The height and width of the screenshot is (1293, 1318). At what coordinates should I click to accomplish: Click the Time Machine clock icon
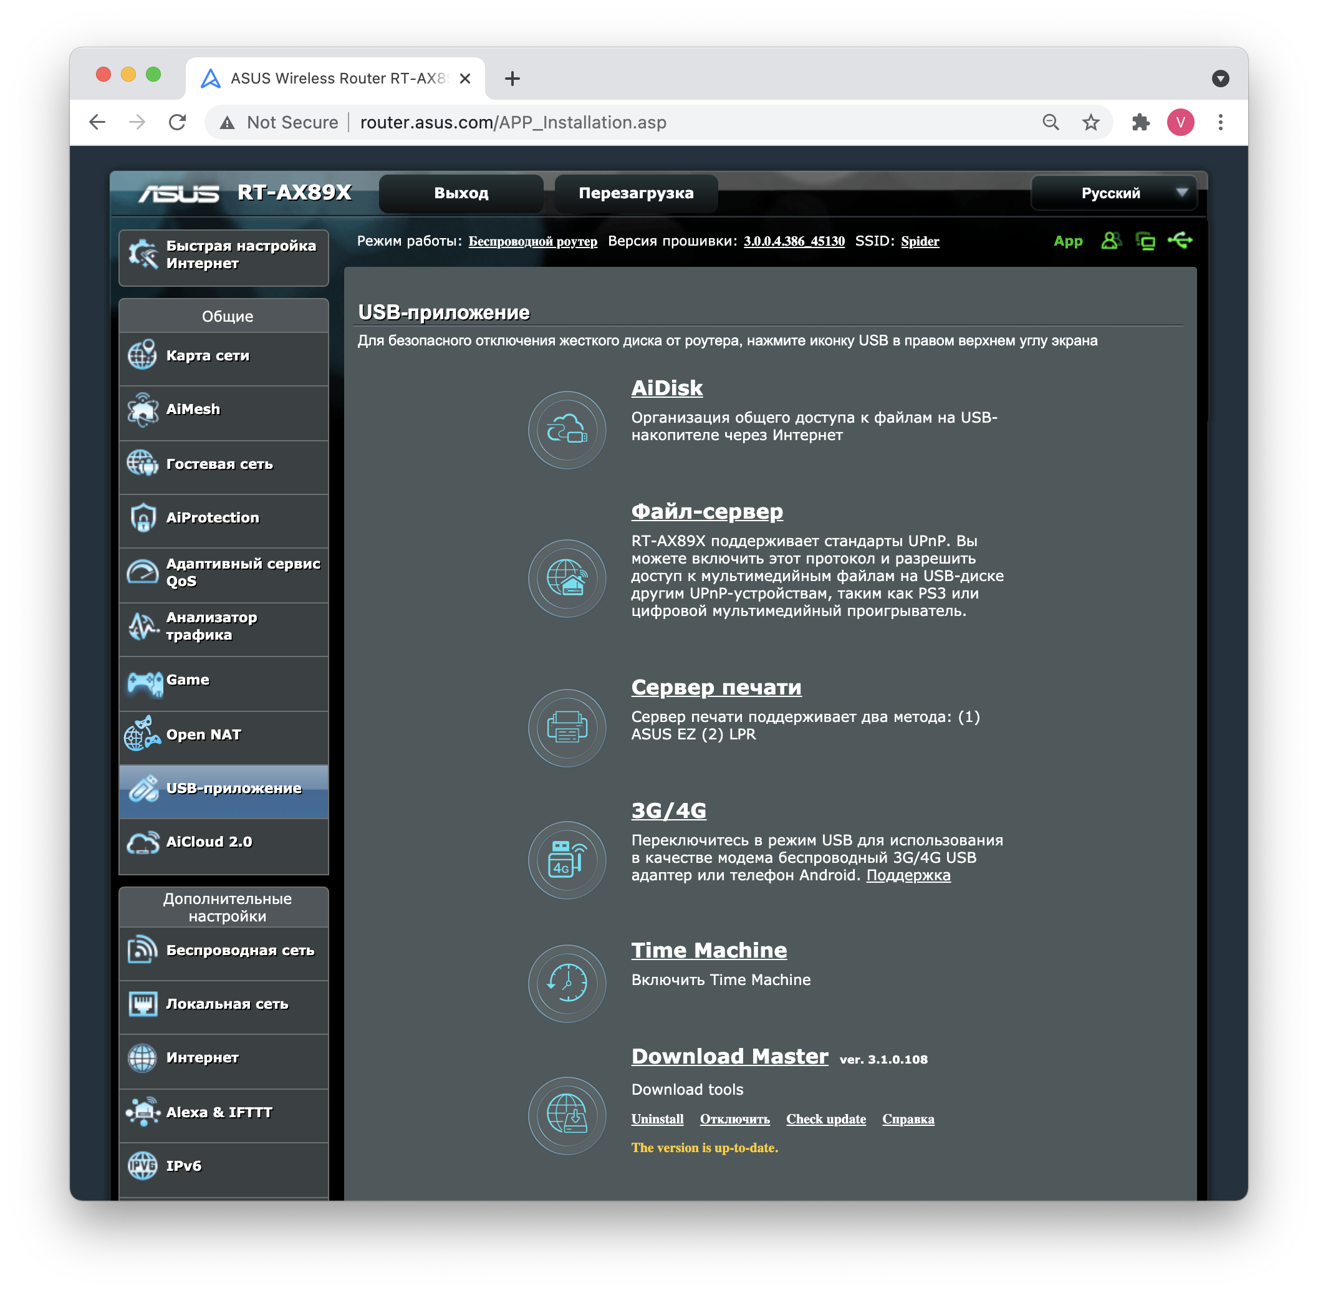[x=567, y=983]
